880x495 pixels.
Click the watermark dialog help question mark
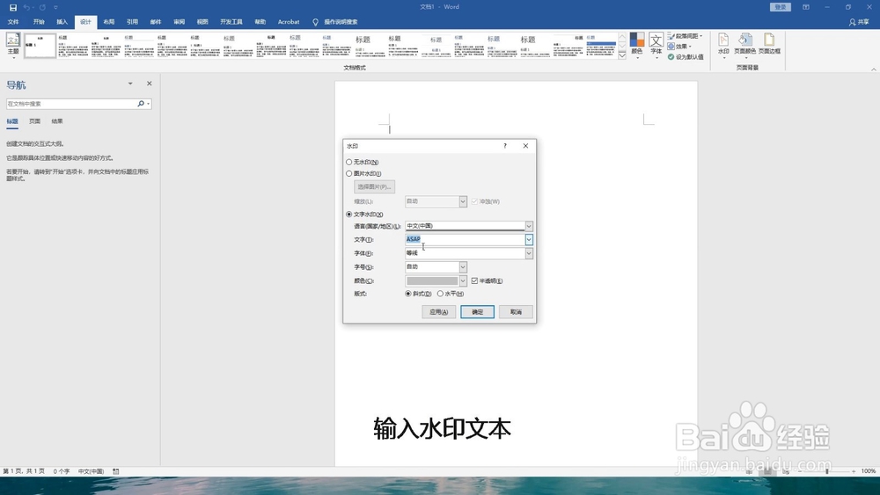[505, 146]
